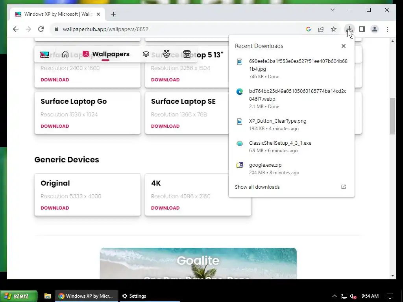Click the share page icon
The image size is (403, 302).
321,29
